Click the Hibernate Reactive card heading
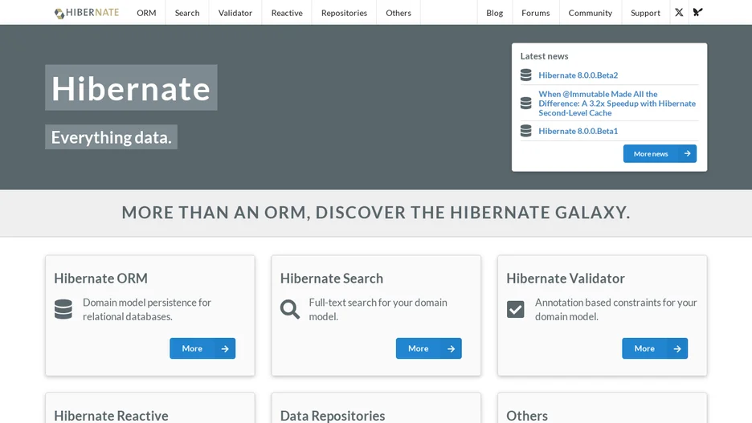752x423 pixels. pyautogui.click(x=111, y=415)
